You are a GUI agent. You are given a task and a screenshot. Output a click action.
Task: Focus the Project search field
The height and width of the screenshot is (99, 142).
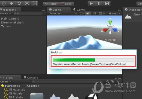pos(67,82)
